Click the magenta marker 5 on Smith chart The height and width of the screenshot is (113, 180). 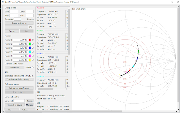(x=127, y=72)
